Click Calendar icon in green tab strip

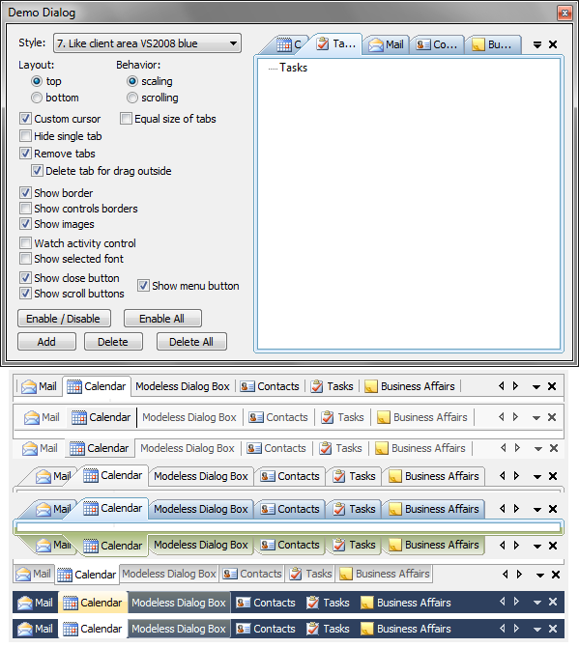[x=91, y=546]
